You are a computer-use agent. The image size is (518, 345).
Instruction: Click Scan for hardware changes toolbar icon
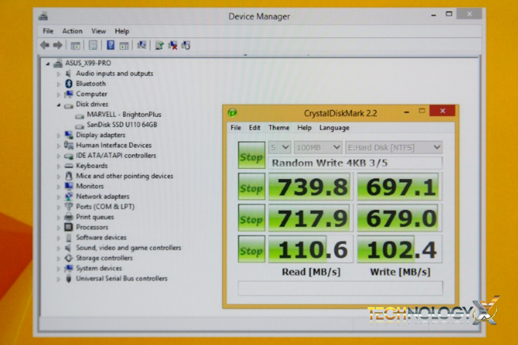click(x=142, y=45)
